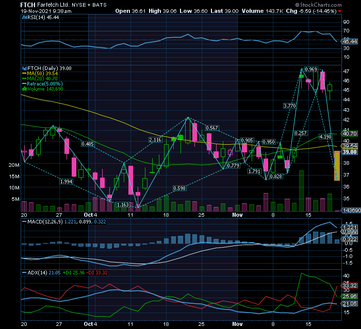The image size is (361, 329).
Task: Click the candlestick icon beside FTCH (Daily)
Action: (x=24, y=68)
